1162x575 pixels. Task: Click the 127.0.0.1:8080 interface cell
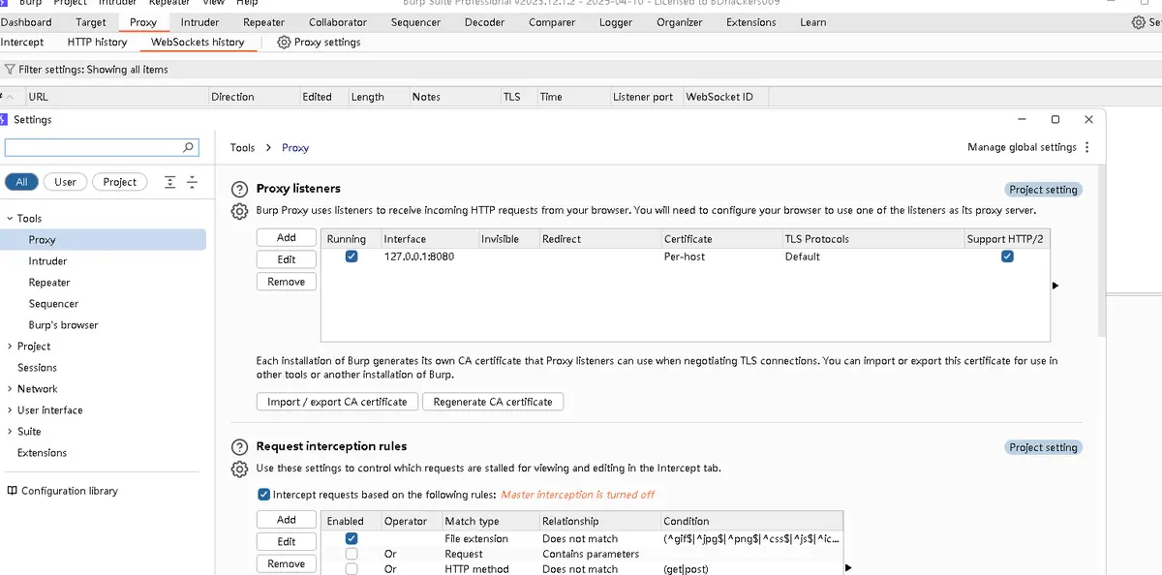tap(418, 257)
